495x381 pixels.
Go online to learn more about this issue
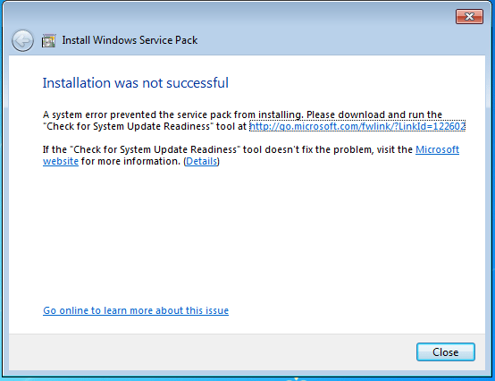(x=136, y=310)
